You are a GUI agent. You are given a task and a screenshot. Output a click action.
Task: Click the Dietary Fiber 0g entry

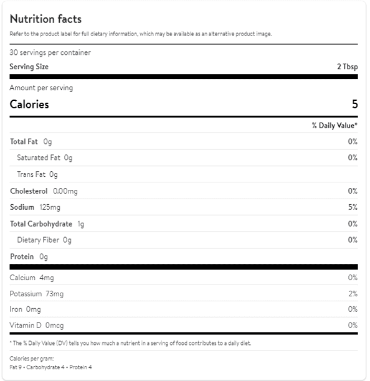click(44, 240)
